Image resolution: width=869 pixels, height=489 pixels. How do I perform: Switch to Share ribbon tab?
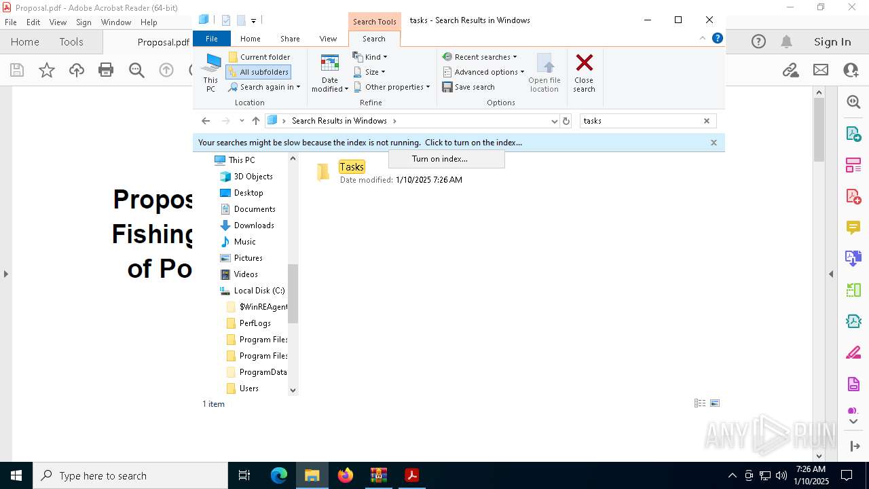pos(290,39)
